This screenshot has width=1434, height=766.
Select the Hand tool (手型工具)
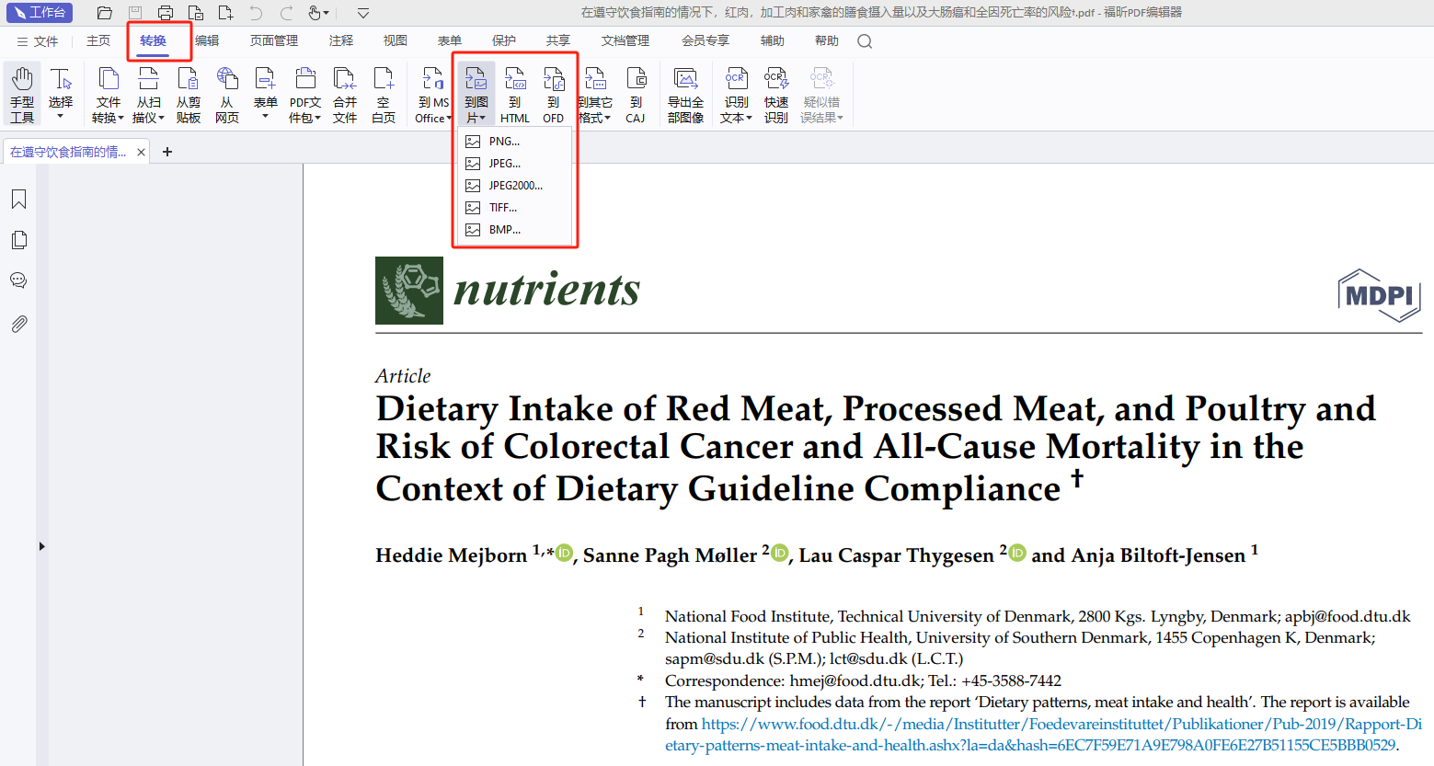(22, 94)
